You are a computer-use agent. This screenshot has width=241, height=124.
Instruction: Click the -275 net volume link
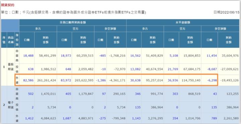click(102, 118)
